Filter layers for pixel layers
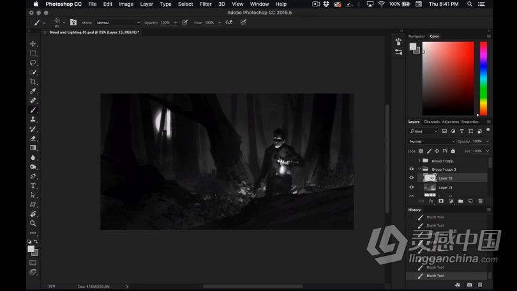This screenshot has width=517, height=291. [x=444, y=131]
